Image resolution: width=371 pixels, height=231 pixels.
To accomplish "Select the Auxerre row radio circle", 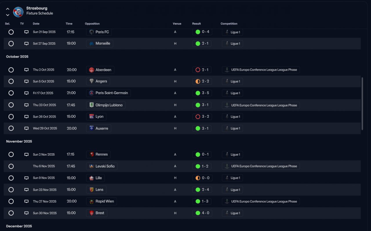I will coord(11,128).
